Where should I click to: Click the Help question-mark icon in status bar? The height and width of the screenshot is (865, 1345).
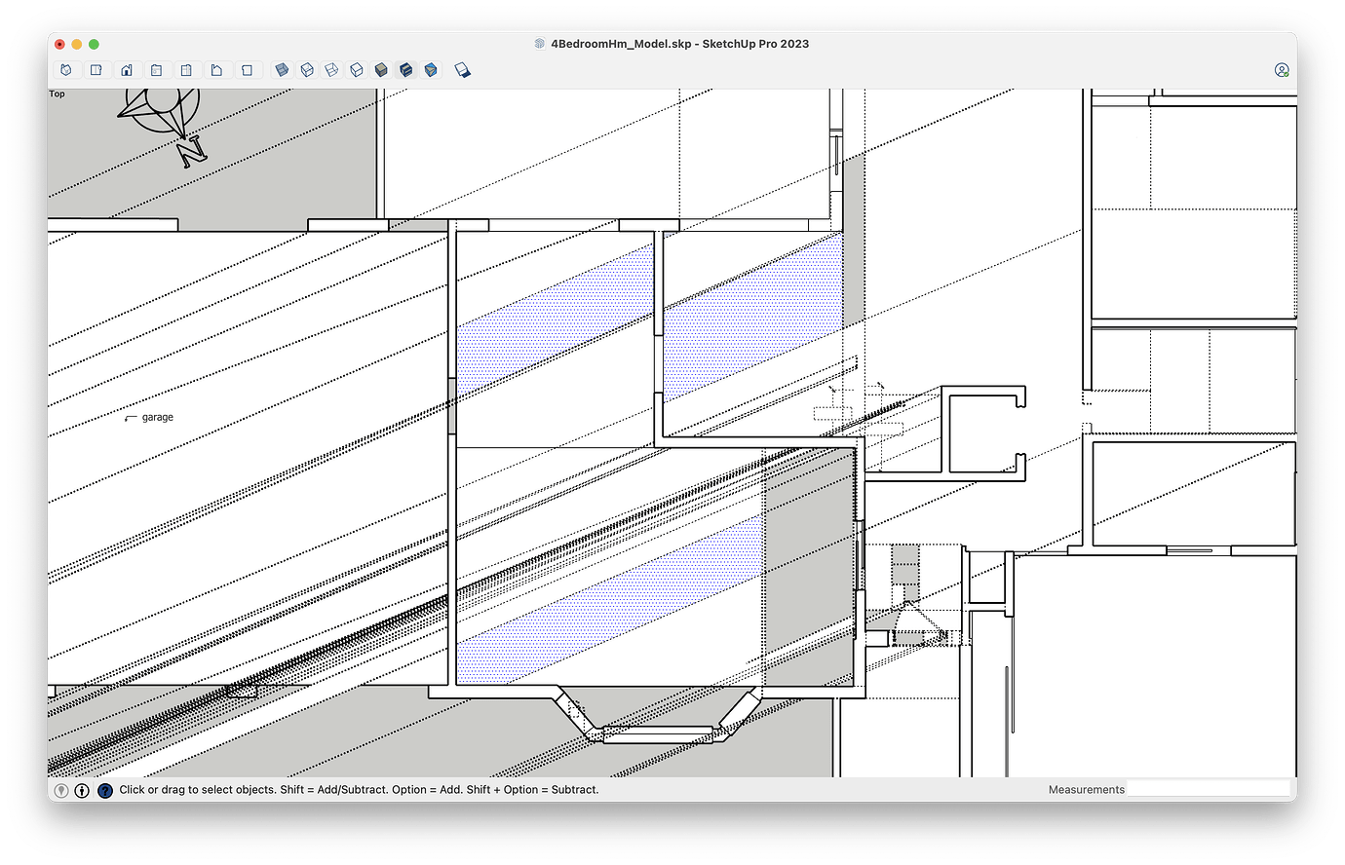(x=104, y=789)
